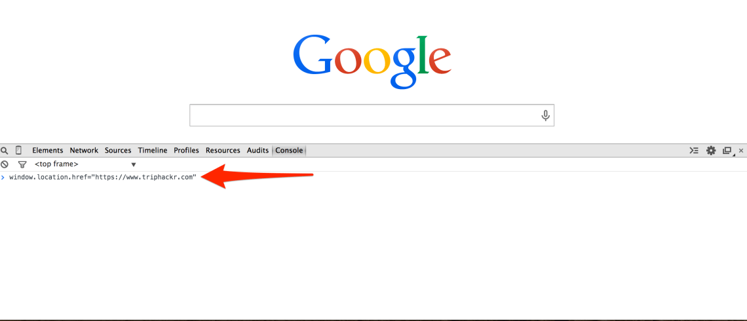Click the voice search microphone icon
Viewport: 747px width, 321px height.
[545, 115]
